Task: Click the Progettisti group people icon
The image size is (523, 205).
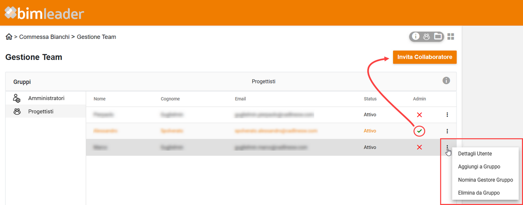Action: coord(17,111)
